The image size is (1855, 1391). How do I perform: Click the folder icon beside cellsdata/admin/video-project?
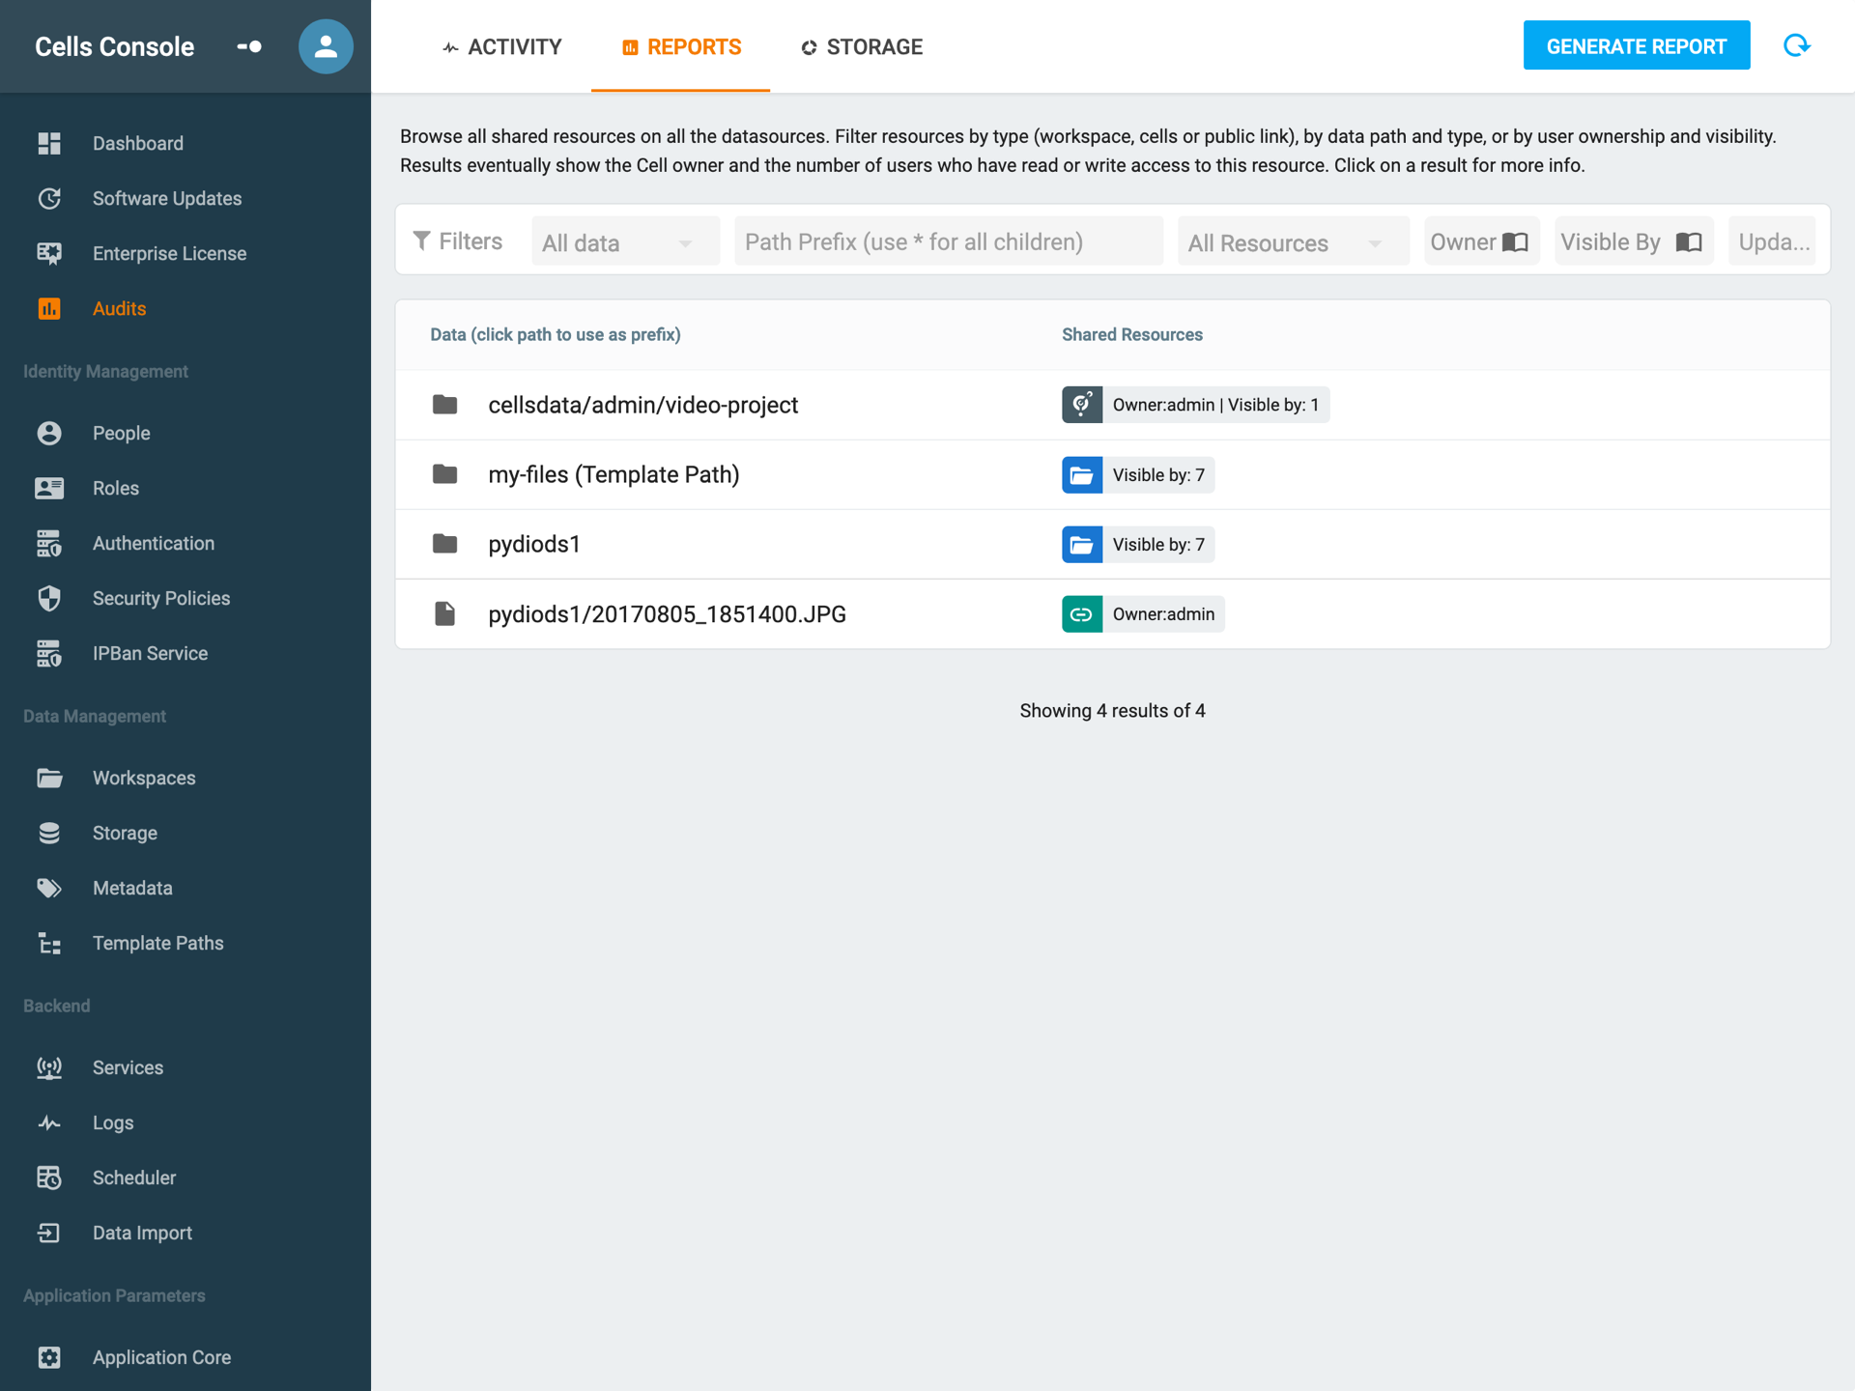(x=444, y=404)
